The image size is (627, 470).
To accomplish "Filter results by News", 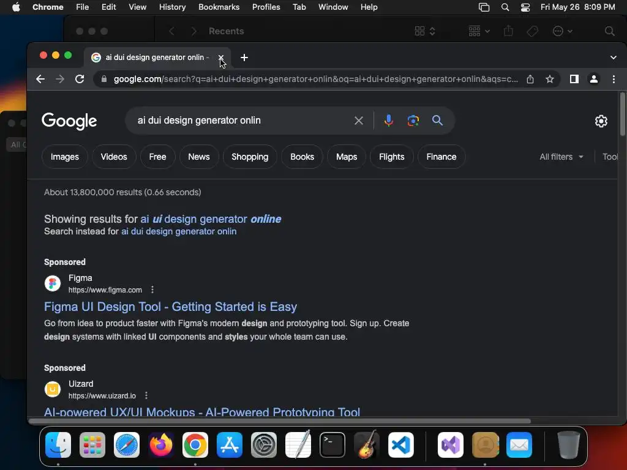I will [199, 157].
